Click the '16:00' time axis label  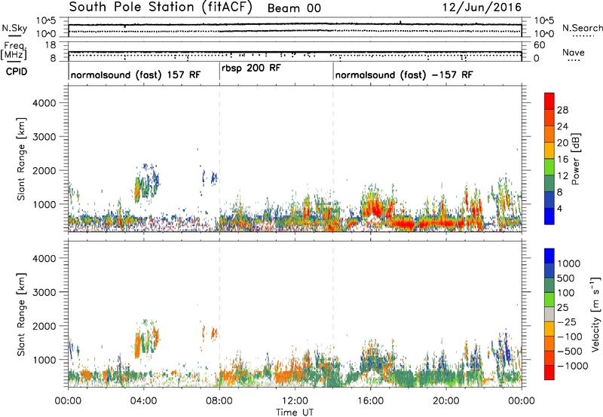tap(370, 401)
